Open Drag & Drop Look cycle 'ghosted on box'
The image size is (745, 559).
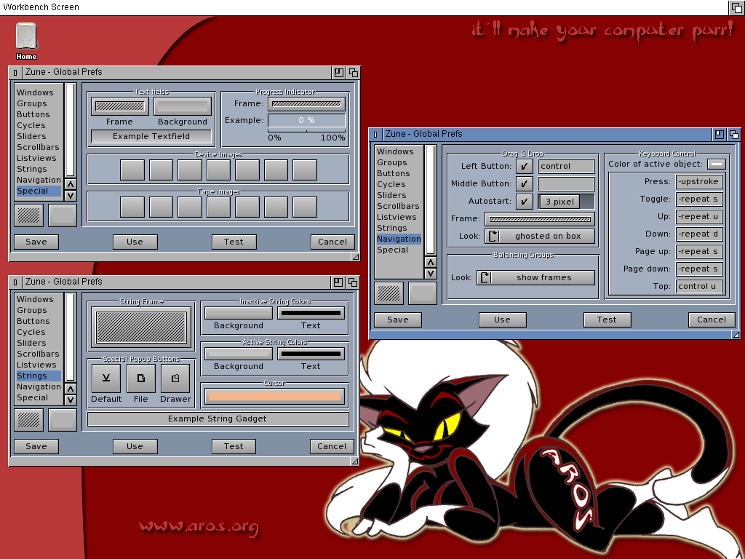click(540, 237)
